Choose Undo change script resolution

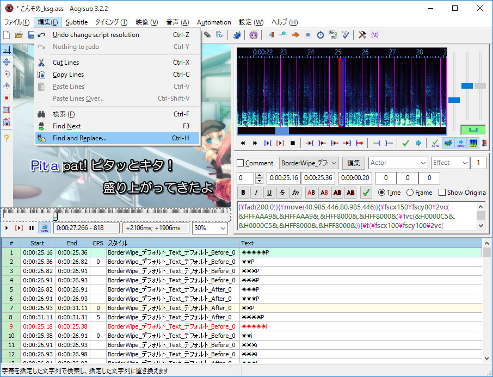[x=117, y=35]
